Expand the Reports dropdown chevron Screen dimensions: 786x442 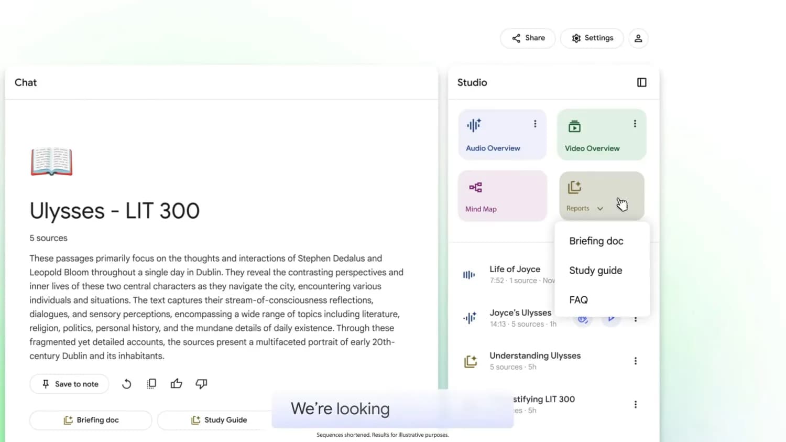(601, 208)
